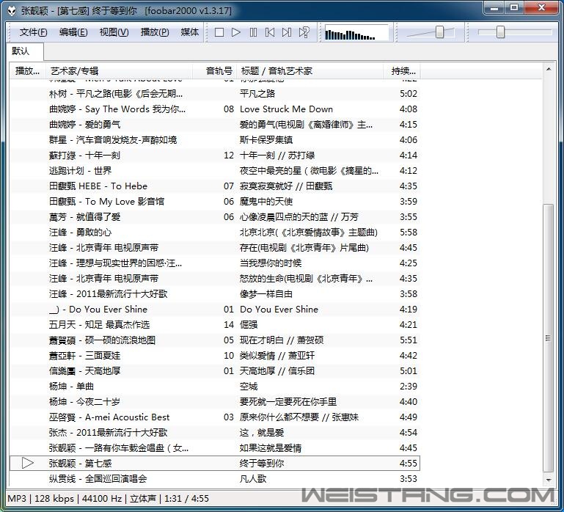Screen dimensions: 564x512
Task: Maximize the foobar2000 window
Action: [x=514, y=8]
